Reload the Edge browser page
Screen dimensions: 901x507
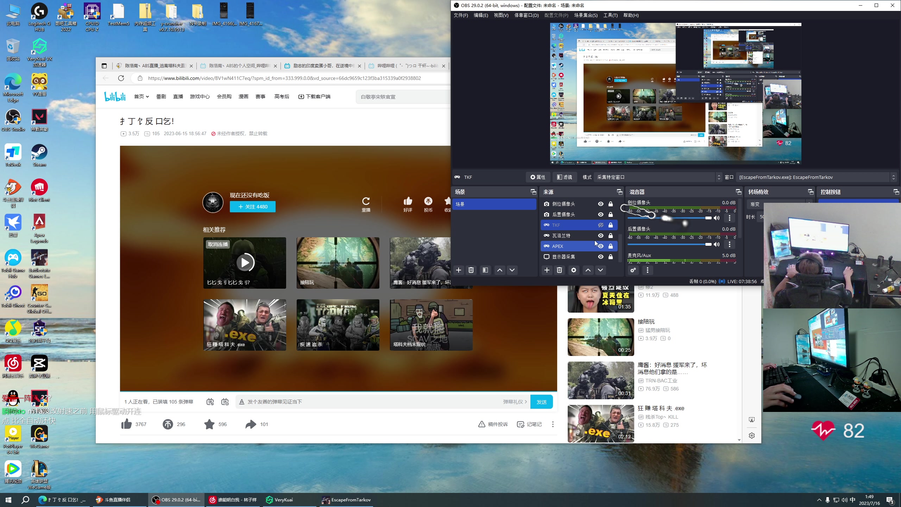click(121, 78)
